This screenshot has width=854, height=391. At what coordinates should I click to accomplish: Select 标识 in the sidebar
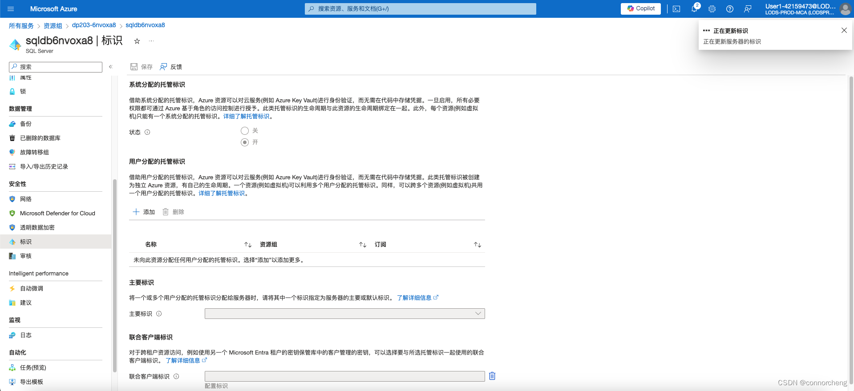(x=56, y=242)
